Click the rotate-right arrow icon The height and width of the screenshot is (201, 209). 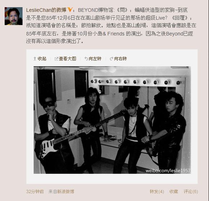111,58
